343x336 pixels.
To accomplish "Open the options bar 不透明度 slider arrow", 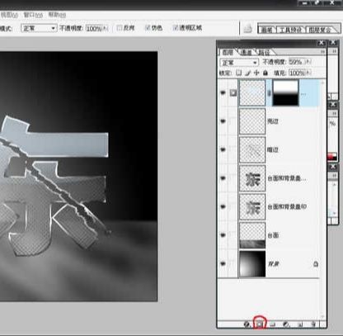I will click(x=106, y=28).
